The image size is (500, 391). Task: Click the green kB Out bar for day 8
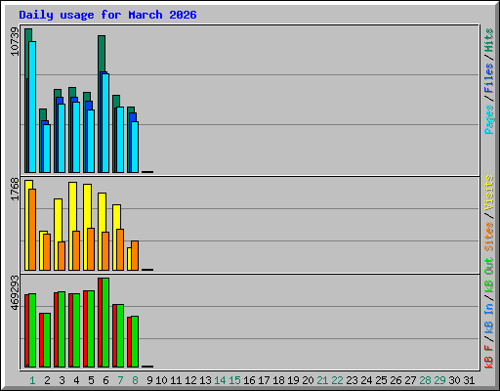(x=135, y=341)
